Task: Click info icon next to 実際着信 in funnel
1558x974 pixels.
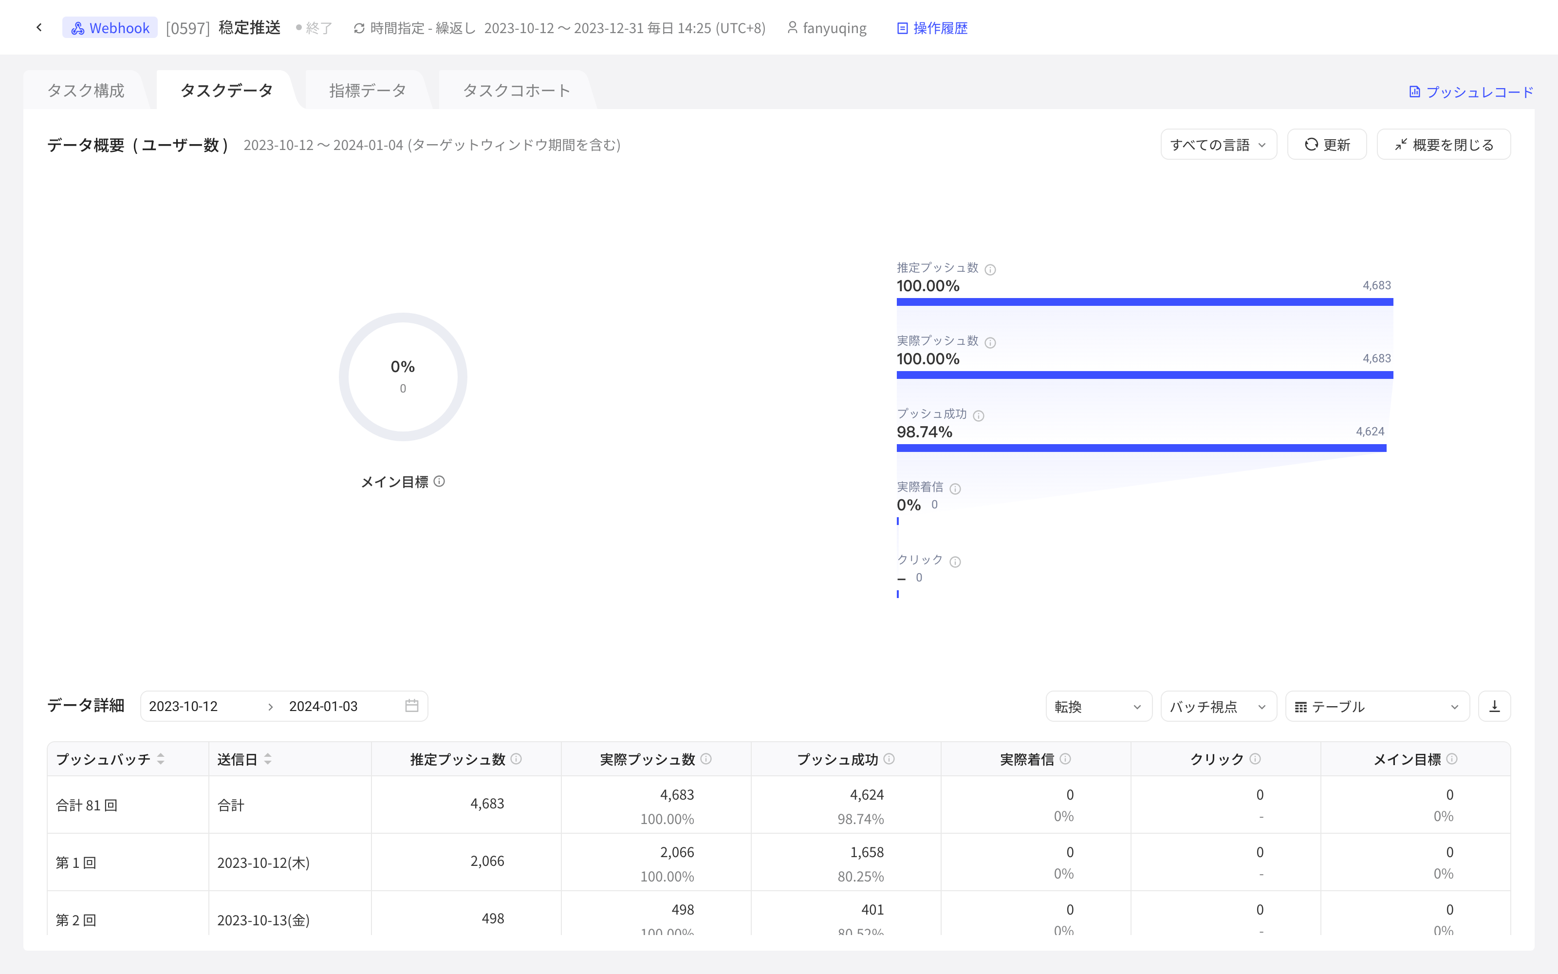Action: (955, 488)
